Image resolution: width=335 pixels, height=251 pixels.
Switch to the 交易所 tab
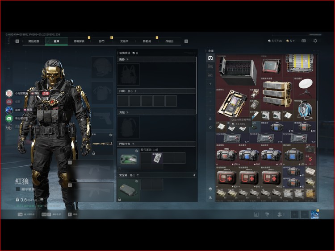pyautogui.click(x=124, y=41)
